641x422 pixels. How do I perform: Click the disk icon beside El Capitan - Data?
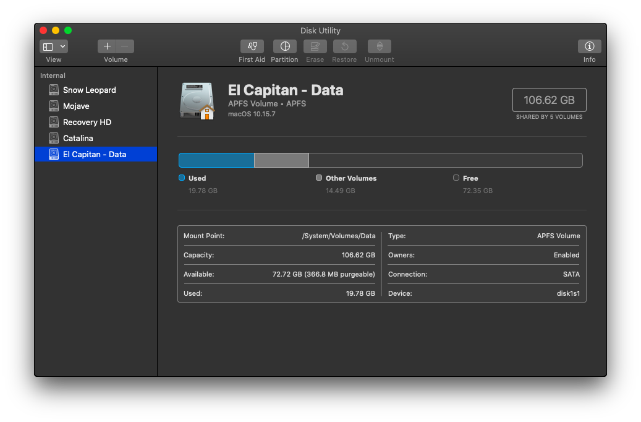[x=54, y=154]
